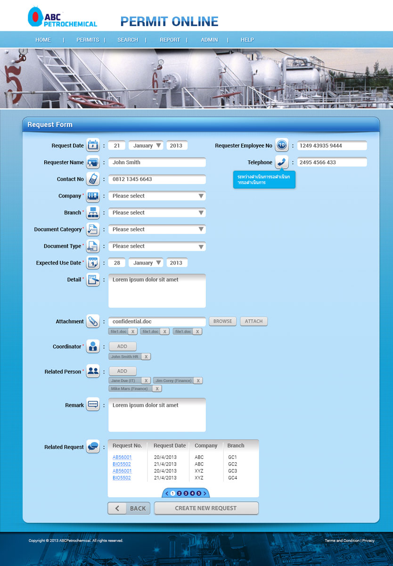
Task: Open the Expected Use Date calendar icon
Action: pyautogui.click(x=93, y=262)
